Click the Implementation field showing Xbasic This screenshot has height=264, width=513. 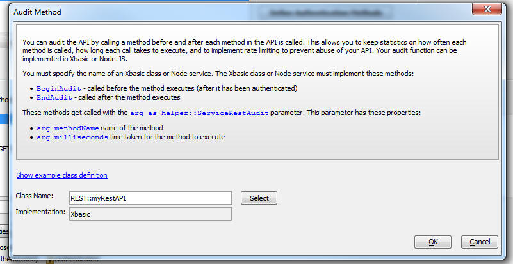pos(151,214)
